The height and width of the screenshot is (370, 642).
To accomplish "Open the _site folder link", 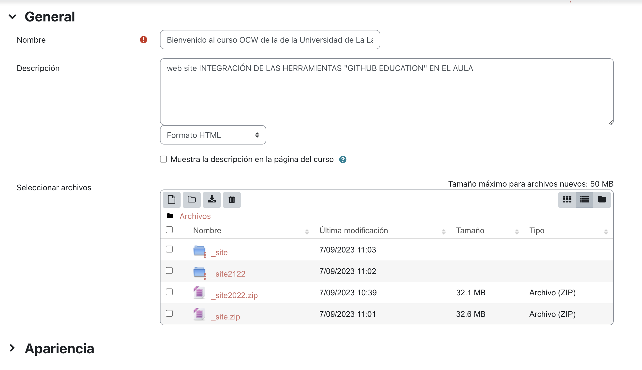I will click(x=219, y=252).
